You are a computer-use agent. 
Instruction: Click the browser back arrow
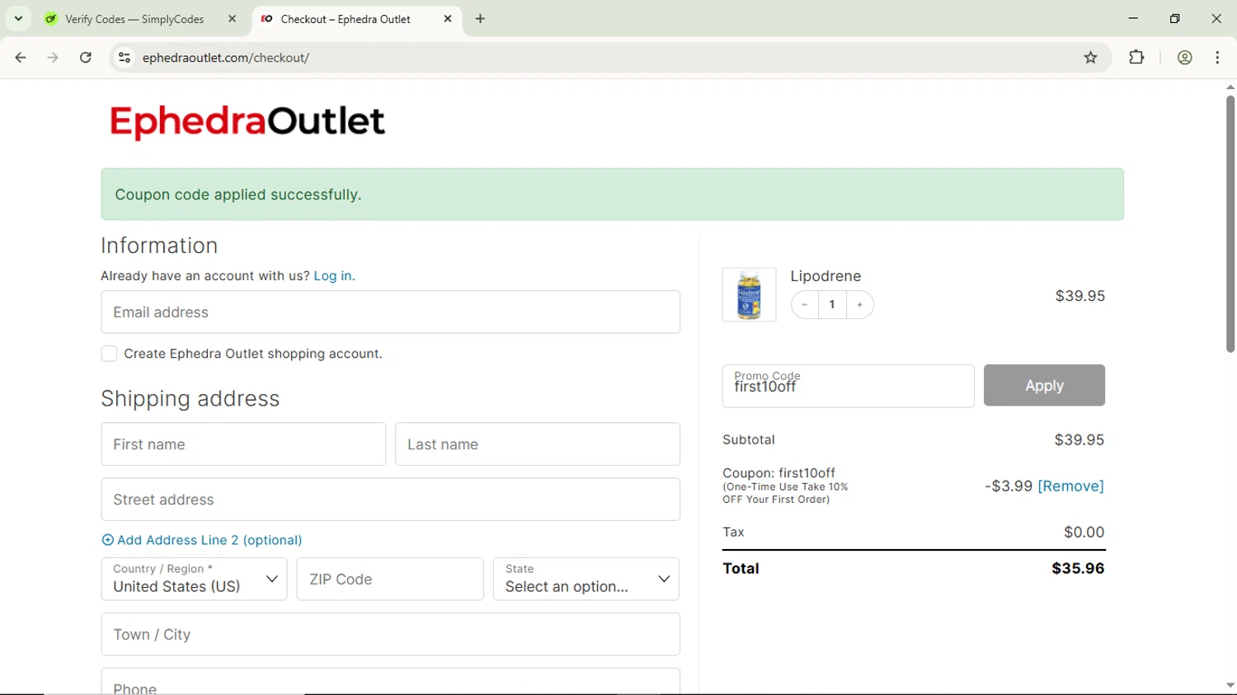(x=21, y=58)
